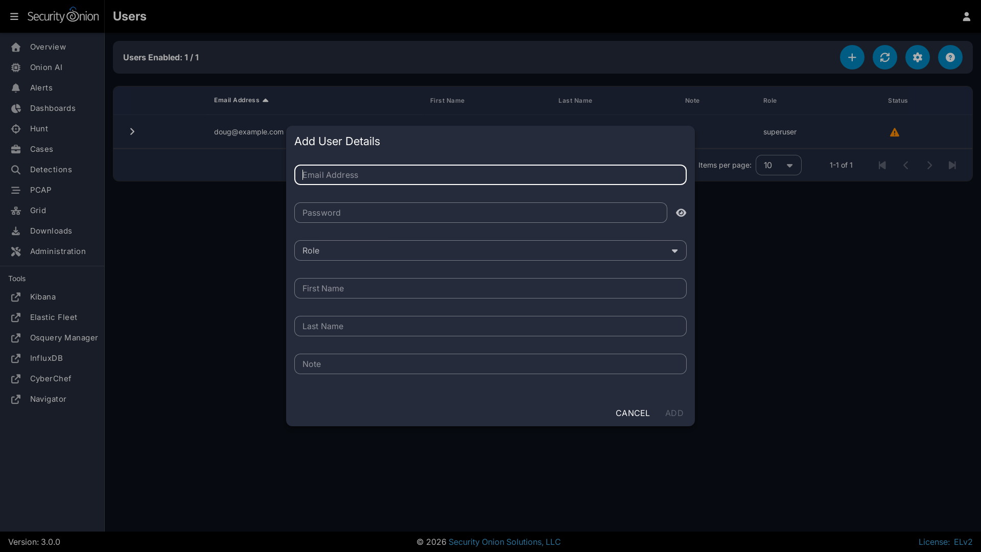Viewport: 981px width, 552px height.
Task: Click the add user plus icon
Action: point(852,57)
